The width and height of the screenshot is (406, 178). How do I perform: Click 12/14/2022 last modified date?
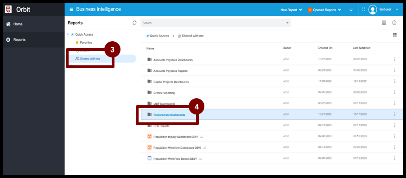360,82
